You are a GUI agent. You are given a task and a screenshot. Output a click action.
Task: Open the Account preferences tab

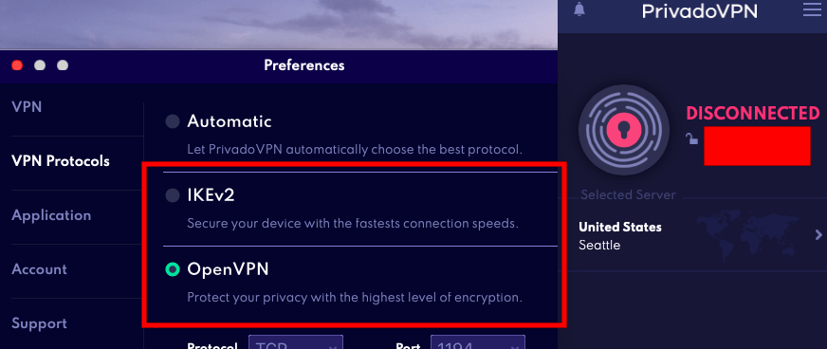click(x=40, y=269)
